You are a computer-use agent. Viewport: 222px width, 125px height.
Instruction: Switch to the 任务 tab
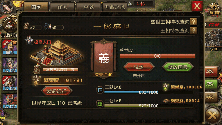pos(62,7)
